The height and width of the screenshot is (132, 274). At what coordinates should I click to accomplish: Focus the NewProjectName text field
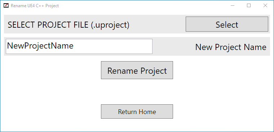pos(79,46)
